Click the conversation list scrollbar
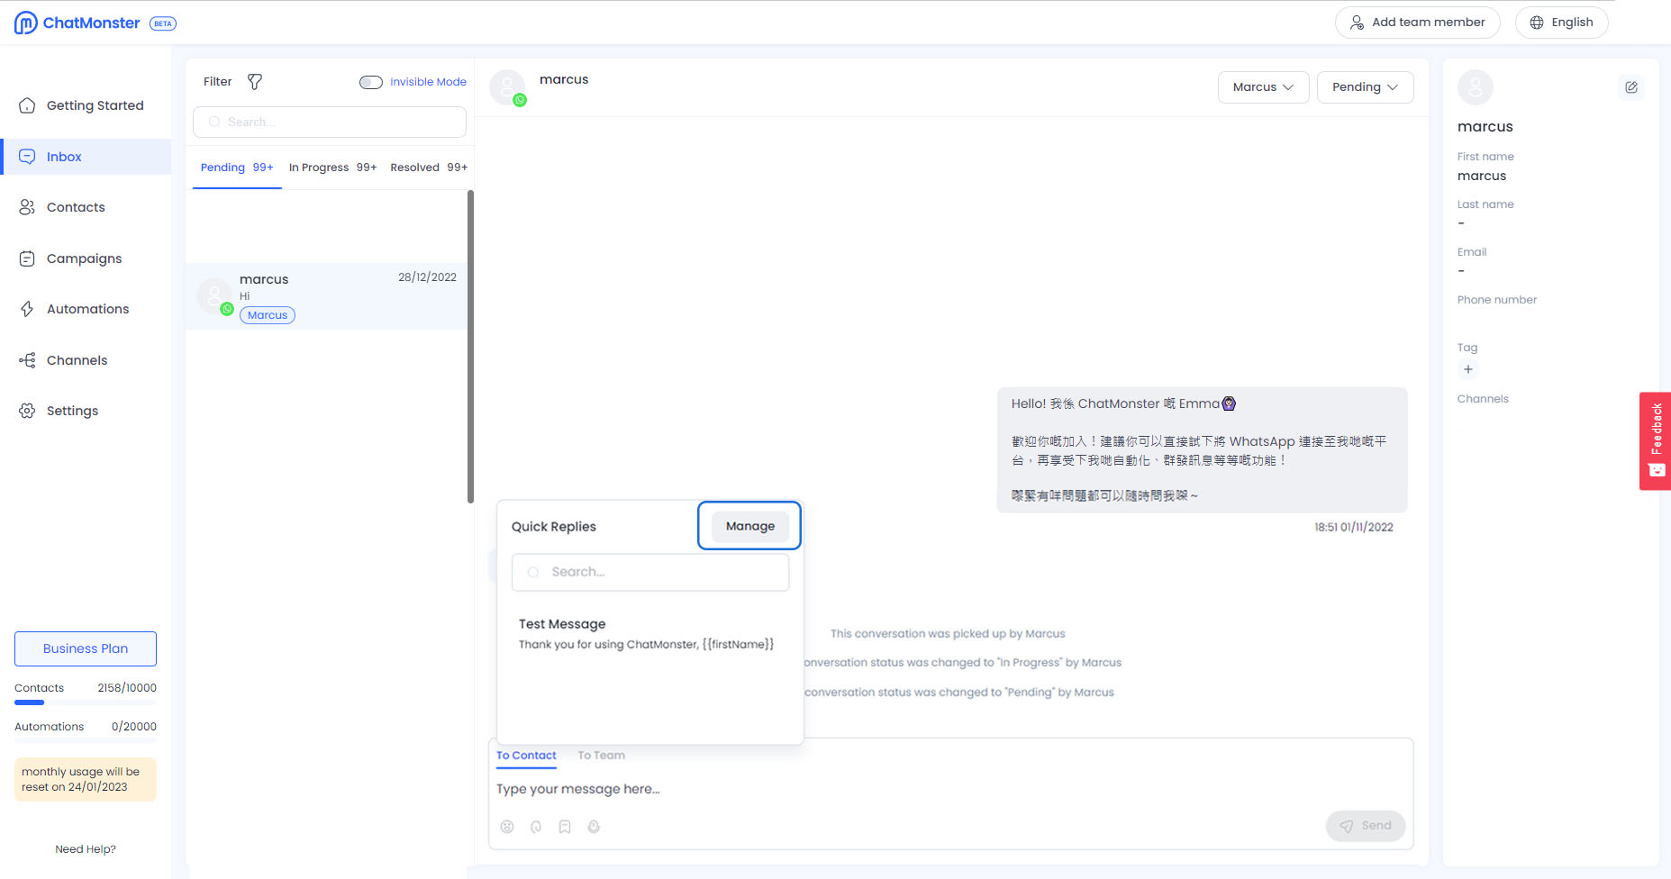 [x=470, y=346]
